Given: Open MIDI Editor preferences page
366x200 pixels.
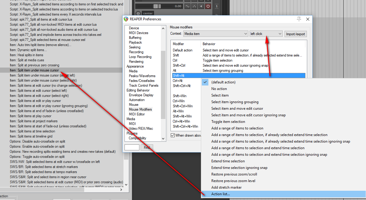Looking at the screenshot, I should tap(137, 114).
